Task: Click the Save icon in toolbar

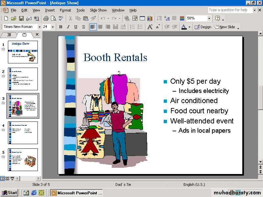Action: point(21,18)
